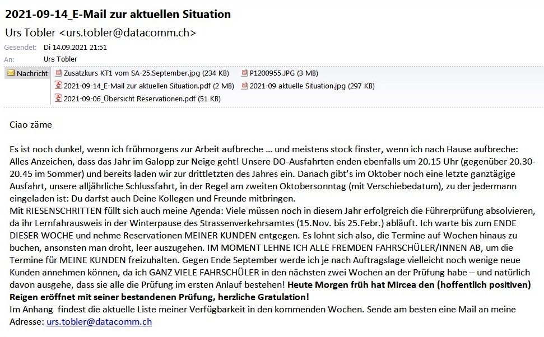This screenshot has width=544, height=337.
Task: Click the JPG icon of 2021-09 aktuelle Situation
Action: click(244, 86)
